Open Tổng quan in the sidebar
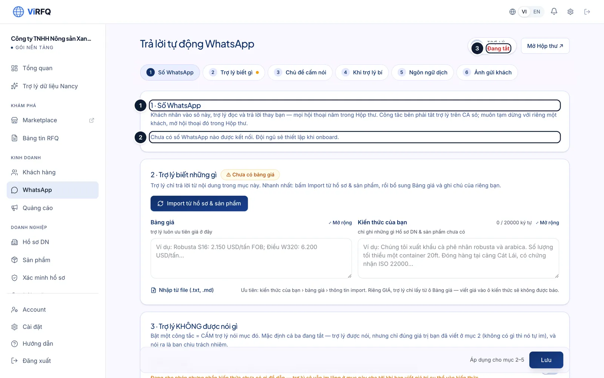Viewport: 604px width, 378px height. [52, 68]
